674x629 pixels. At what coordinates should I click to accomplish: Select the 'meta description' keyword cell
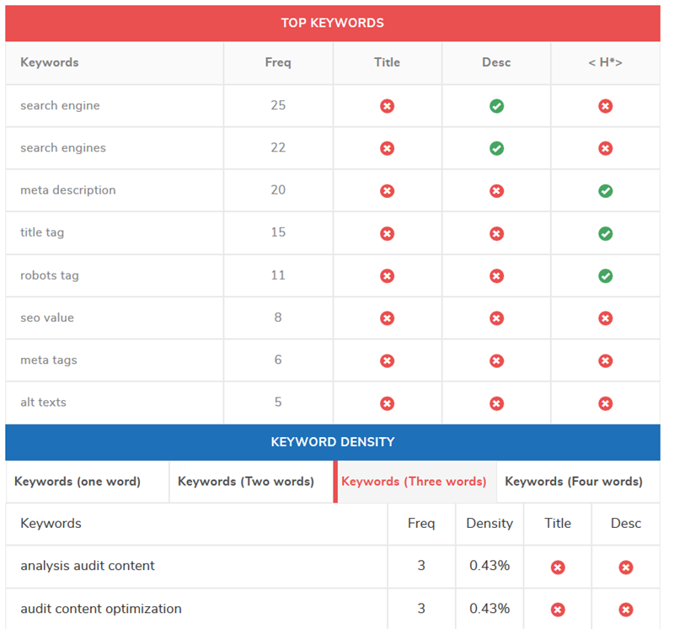tap(68, 190)
